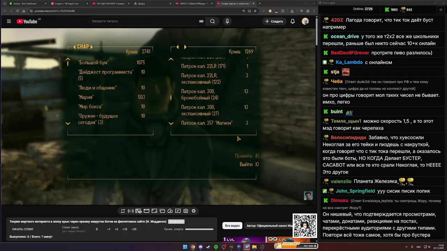This screenshot has width=447, height=251.
Task: Open the on-screen keyboard in search box
Action: [201, 21]
